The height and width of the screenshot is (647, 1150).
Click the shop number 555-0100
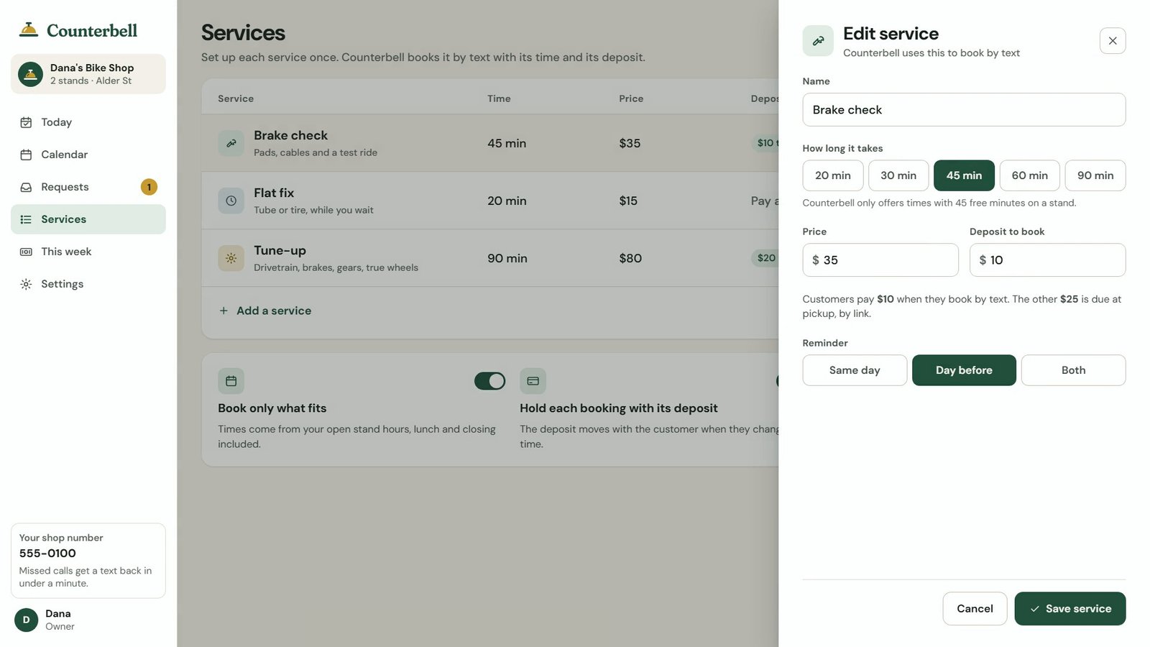click(47, 554)
